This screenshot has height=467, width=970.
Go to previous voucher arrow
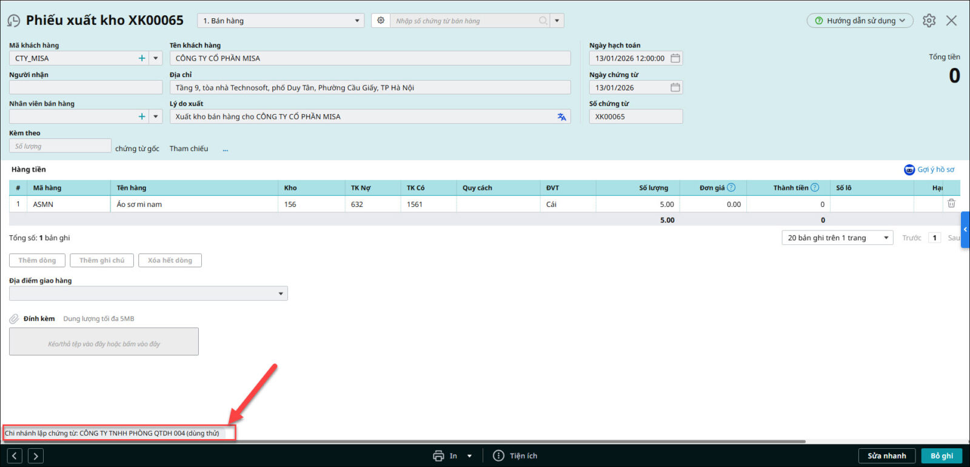(x=15, y=456)
